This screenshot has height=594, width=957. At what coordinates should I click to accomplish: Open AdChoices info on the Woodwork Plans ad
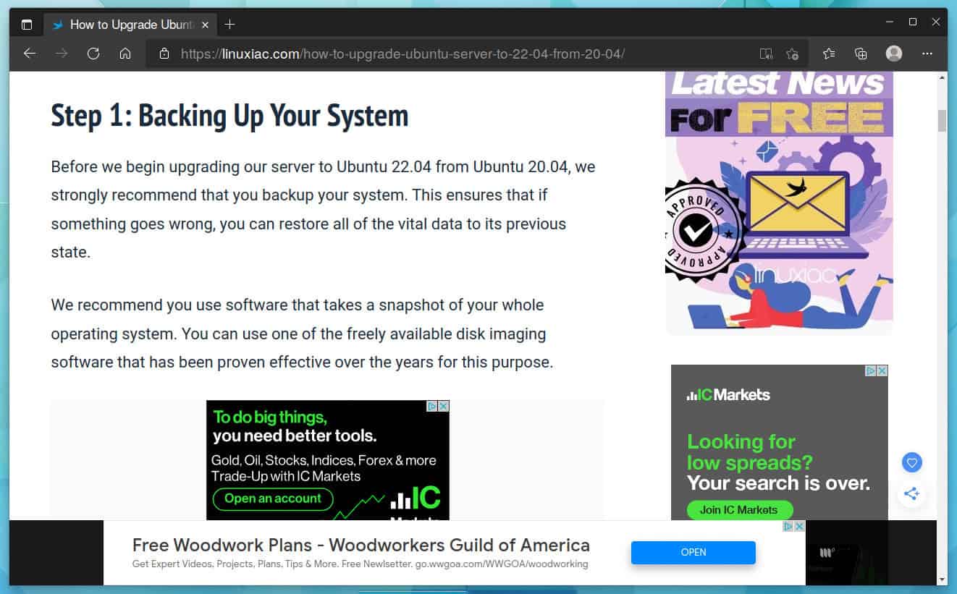[x=789, y=526]
